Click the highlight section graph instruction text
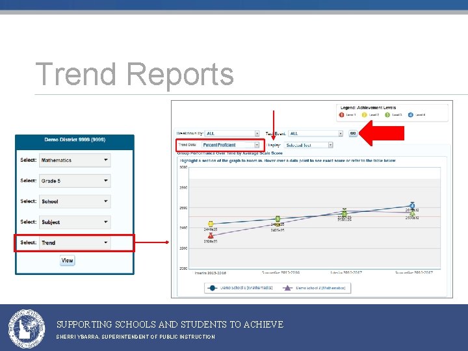Viewport: 468px width, 351px height. click(287, 161)
